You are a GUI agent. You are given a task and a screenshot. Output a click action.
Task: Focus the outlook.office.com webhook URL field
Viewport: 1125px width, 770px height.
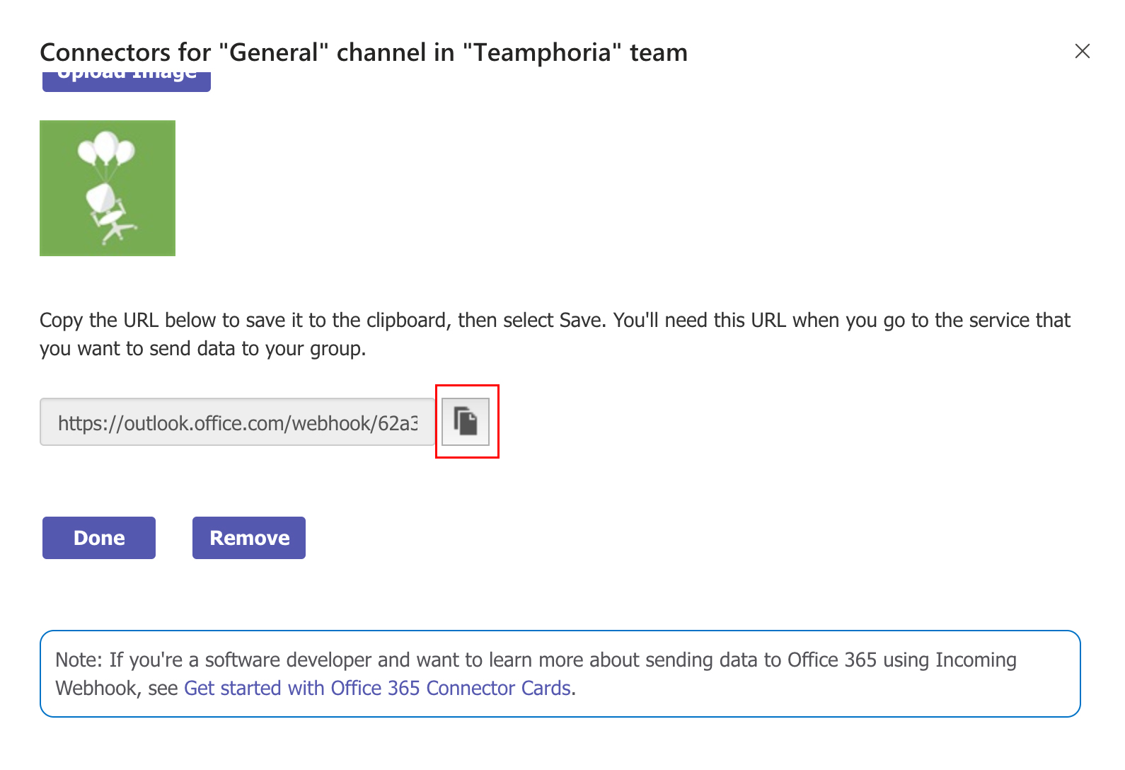click(x=237, y=422)
